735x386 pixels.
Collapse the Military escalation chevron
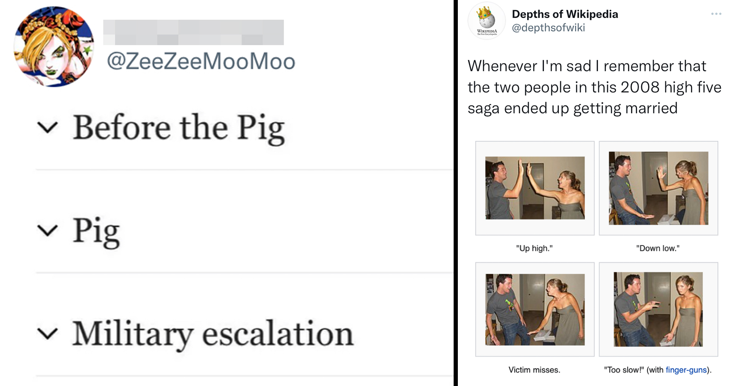coord(48,334)
